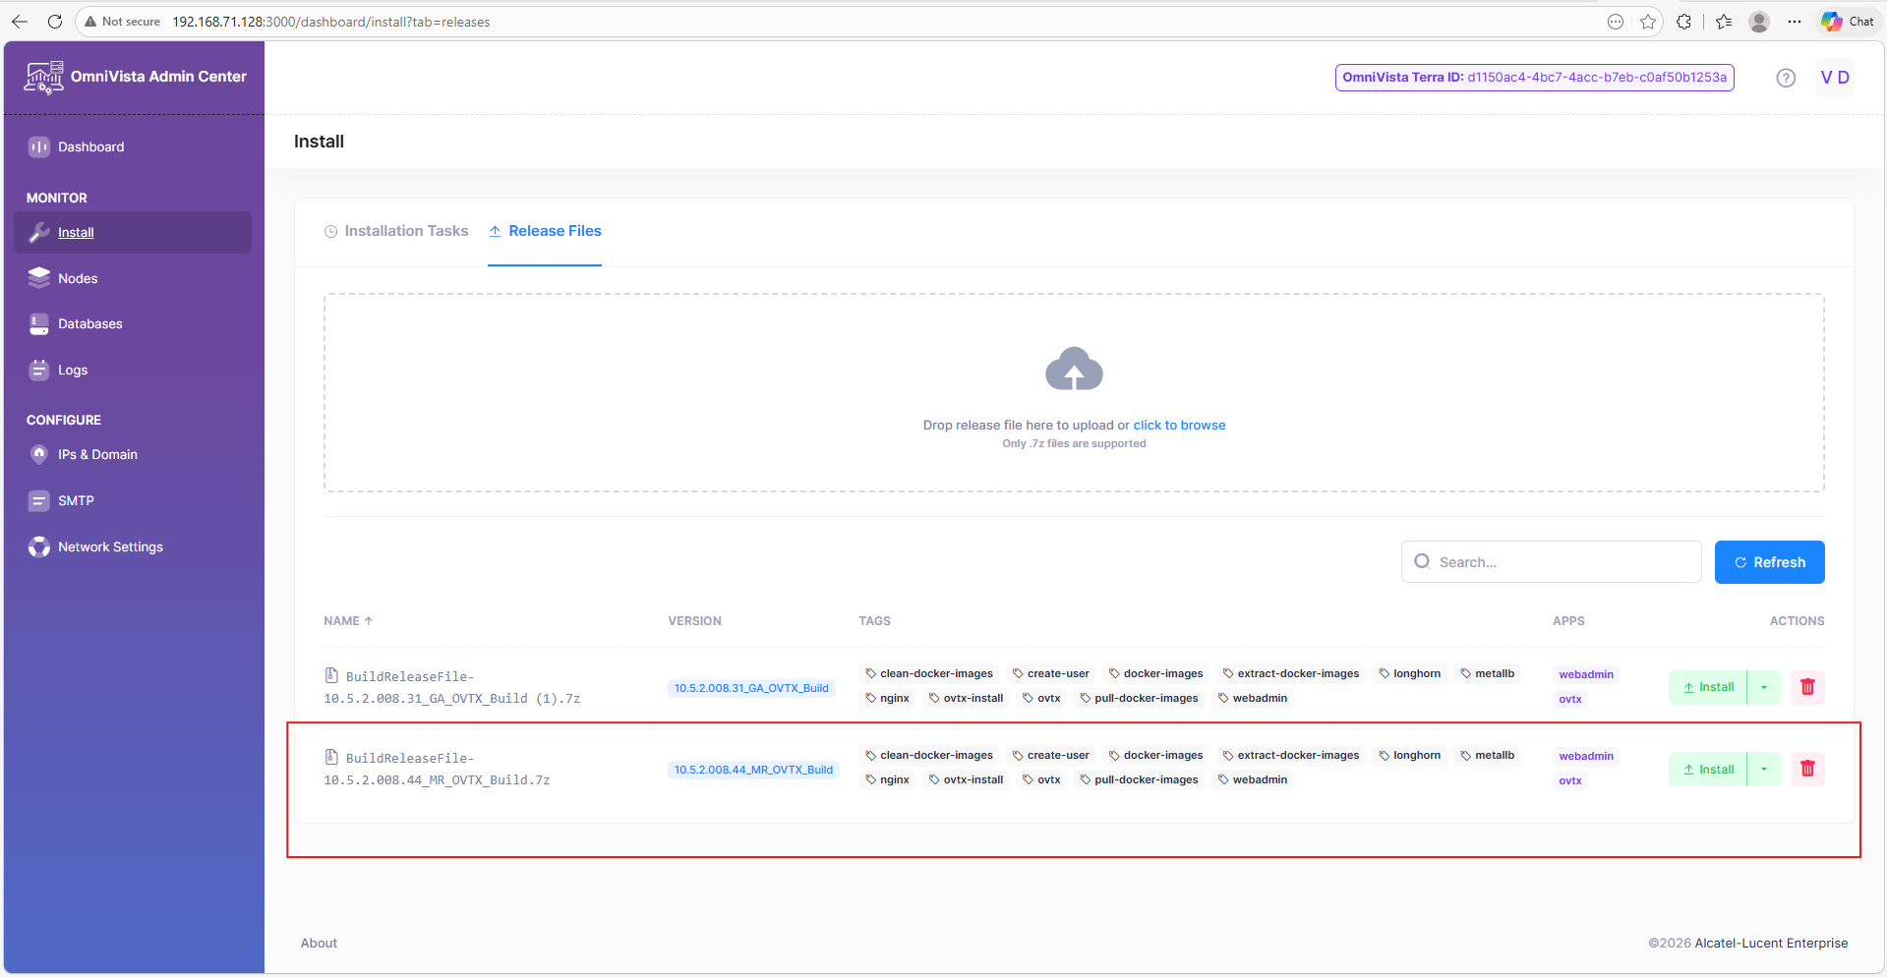Switch to the Installation Tasks tab
1887x977 pixels.
point(396,231)
